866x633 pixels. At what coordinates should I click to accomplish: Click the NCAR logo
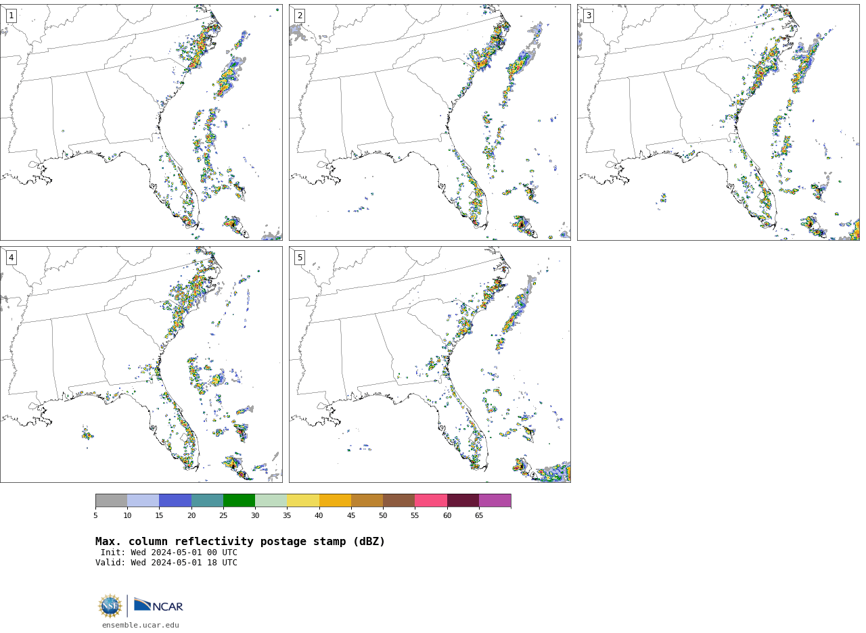pyautogui.click(x=158, y=605)
